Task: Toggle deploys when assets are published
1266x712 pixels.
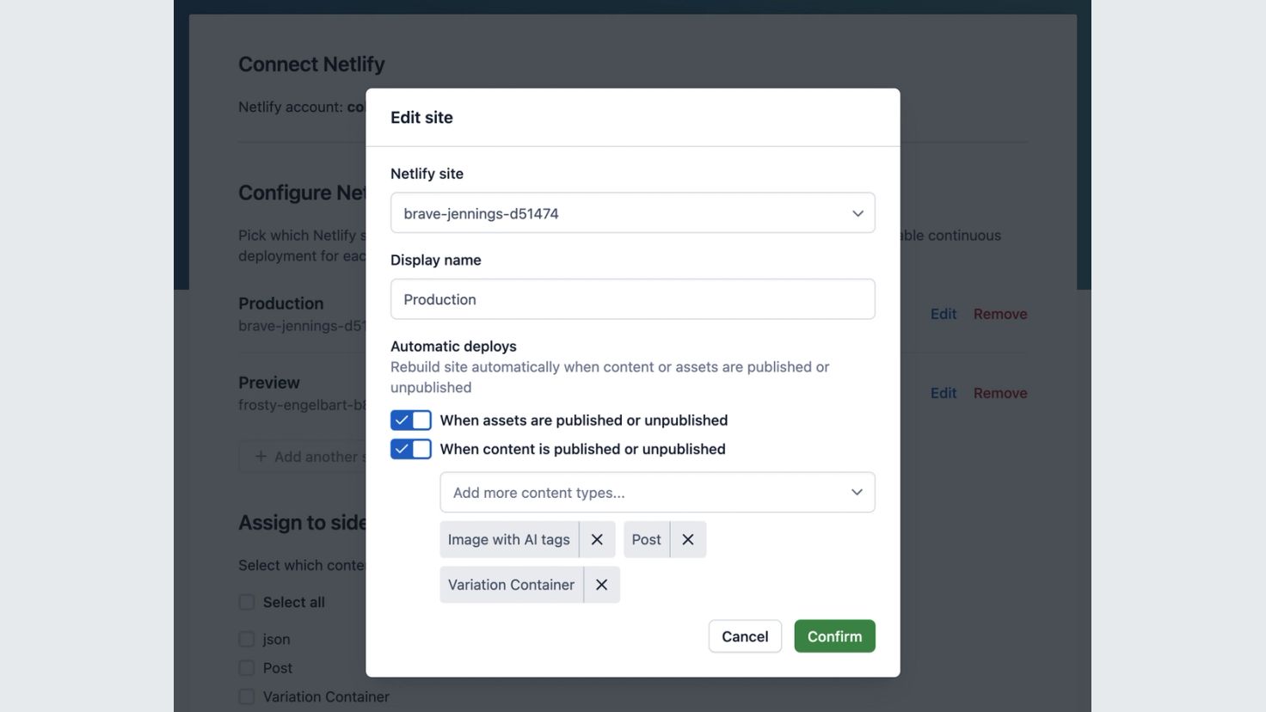Action: pyautogui.click(x=411, y=420)
